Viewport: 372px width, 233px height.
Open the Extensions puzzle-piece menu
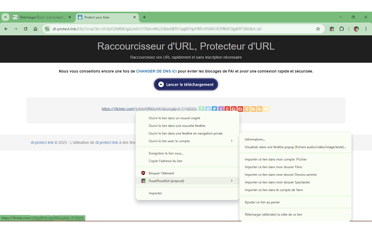click(342, 29)
